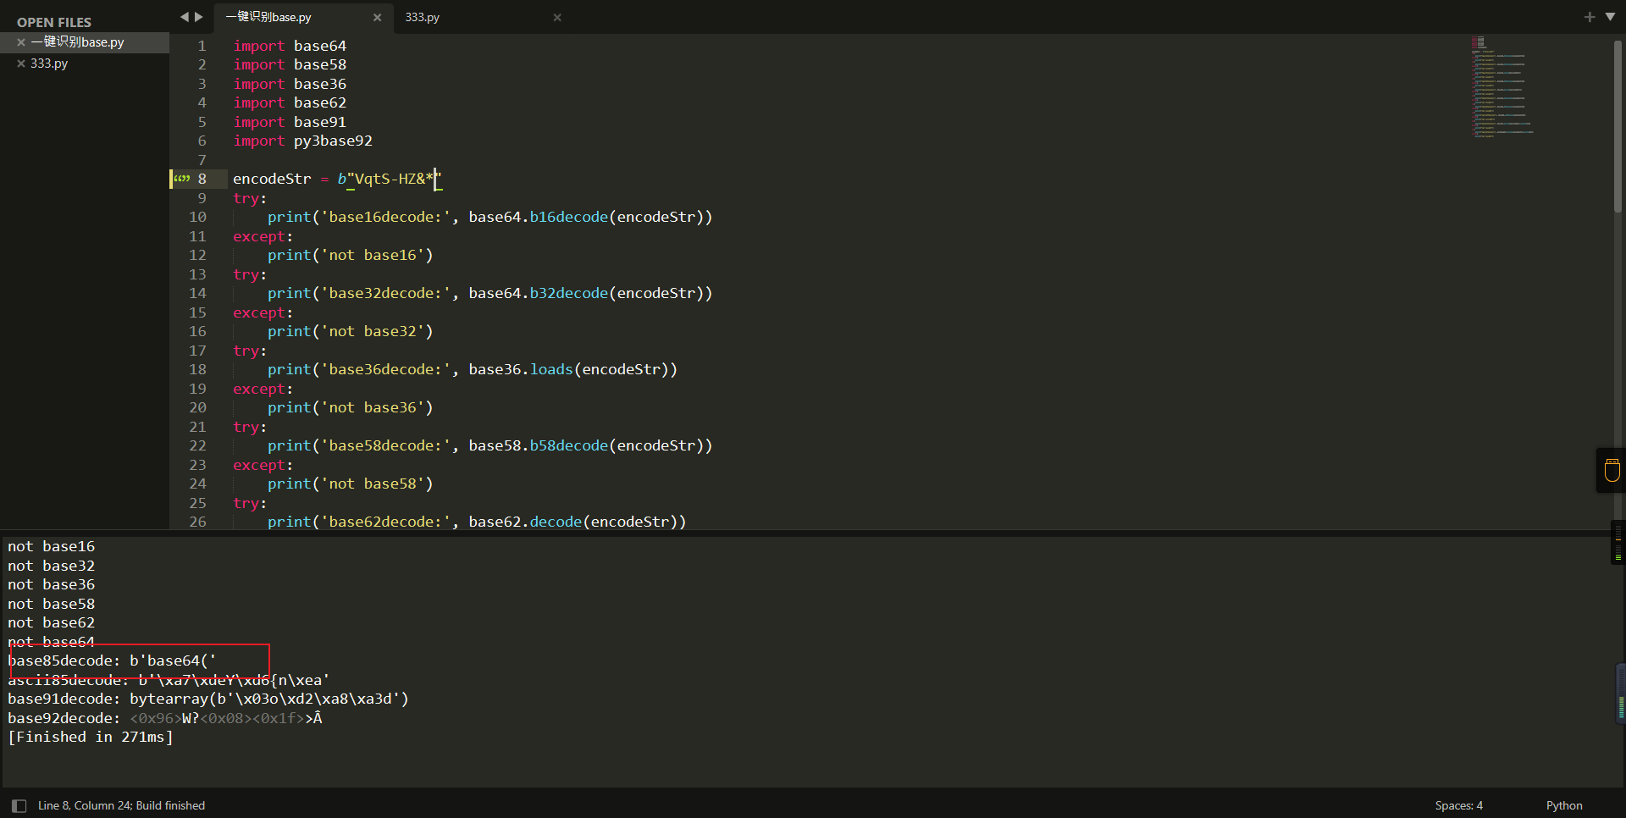Click the 'not base62' output line

[x=52, y=622]
